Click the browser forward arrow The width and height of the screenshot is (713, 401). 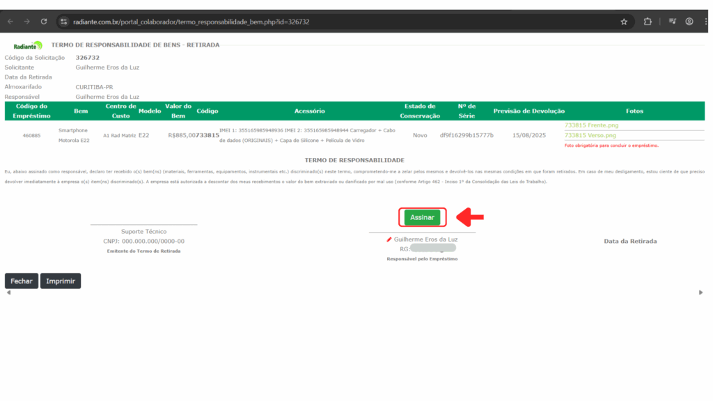[x=27, y=22]
